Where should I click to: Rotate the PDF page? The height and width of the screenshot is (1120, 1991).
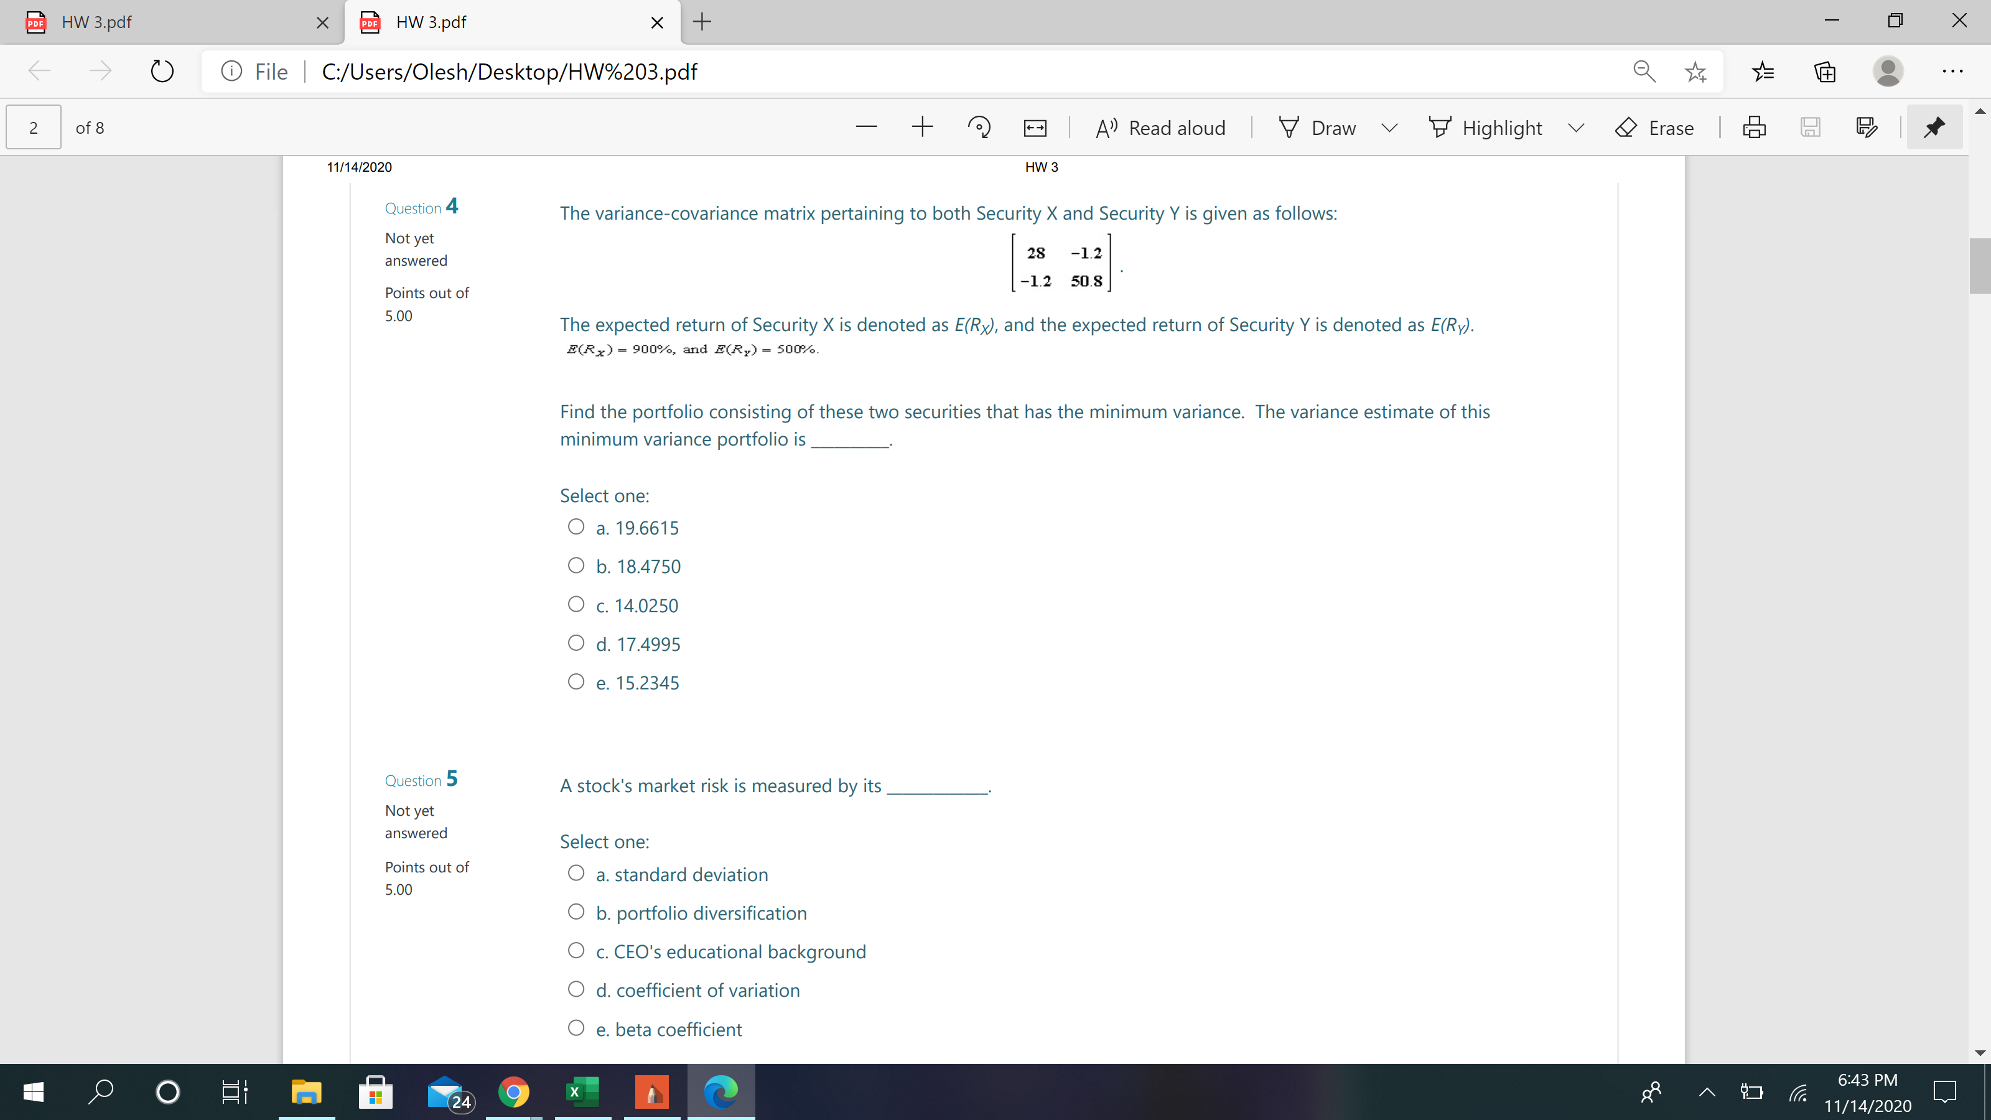tap(979, 127)
